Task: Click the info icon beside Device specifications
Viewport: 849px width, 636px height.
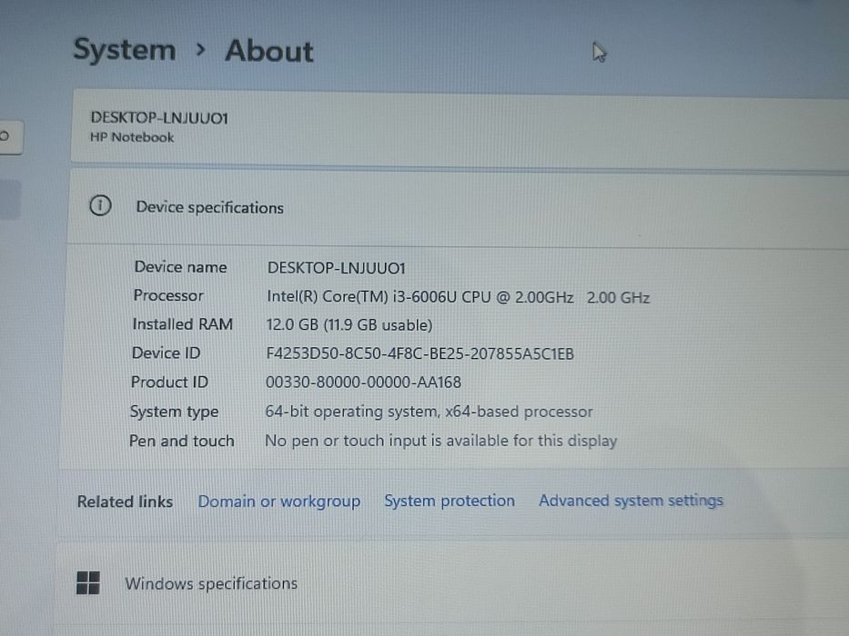Action: [x=100, y=205]
